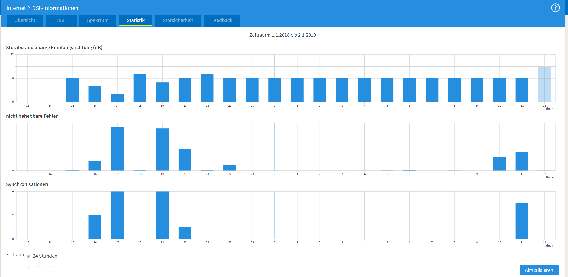Image resolution: width=568 pixels, height=277 pixels.
Task: Click the hour 20 bar in Synchronisationen chart
Action: click(x=185, y=233)
